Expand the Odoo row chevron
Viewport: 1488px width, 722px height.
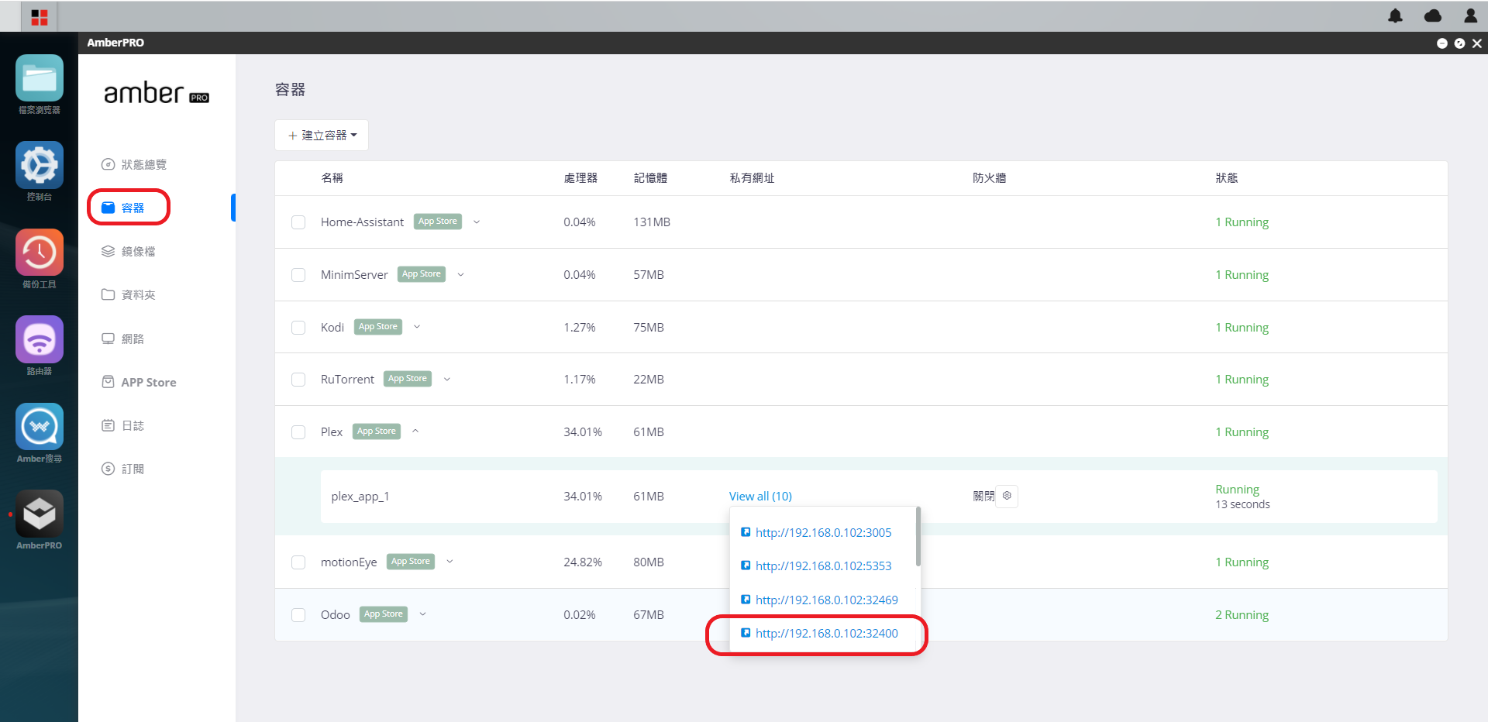(x=423, y=614)
